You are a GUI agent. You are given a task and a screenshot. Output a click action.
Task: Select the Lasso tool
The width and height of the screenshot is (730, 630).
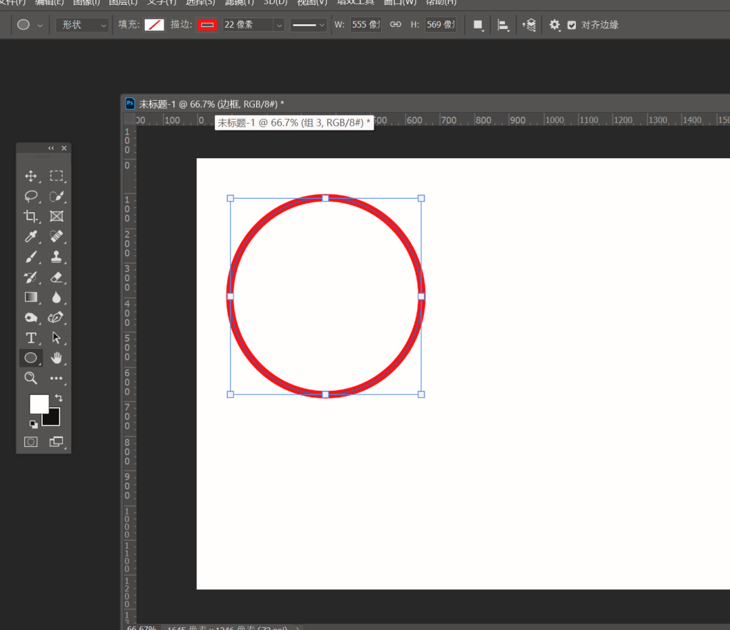point(30,196)
